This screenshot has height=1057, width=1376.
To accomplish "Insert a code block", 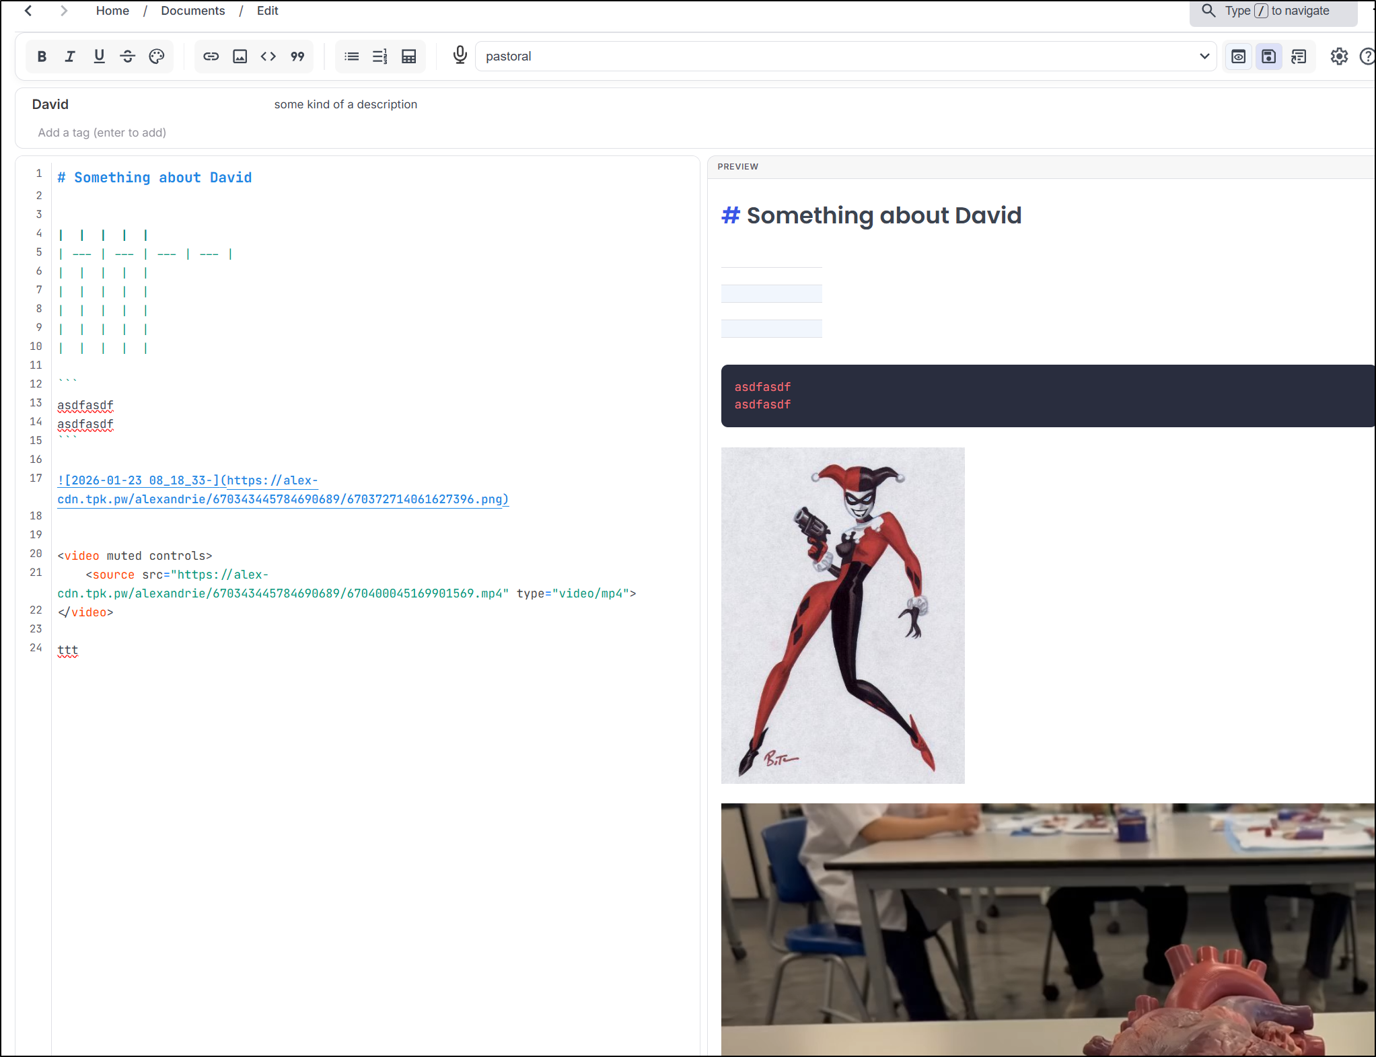I will [268, 57].
